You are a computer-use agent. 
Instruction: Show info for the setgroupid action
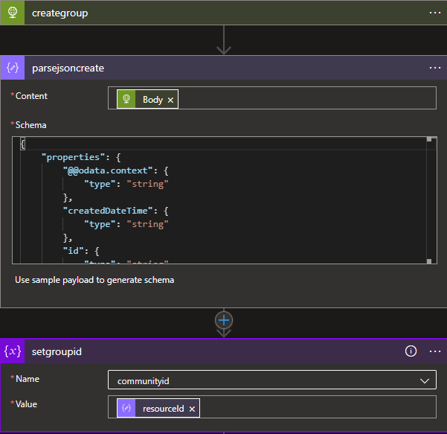click(411, 352)
